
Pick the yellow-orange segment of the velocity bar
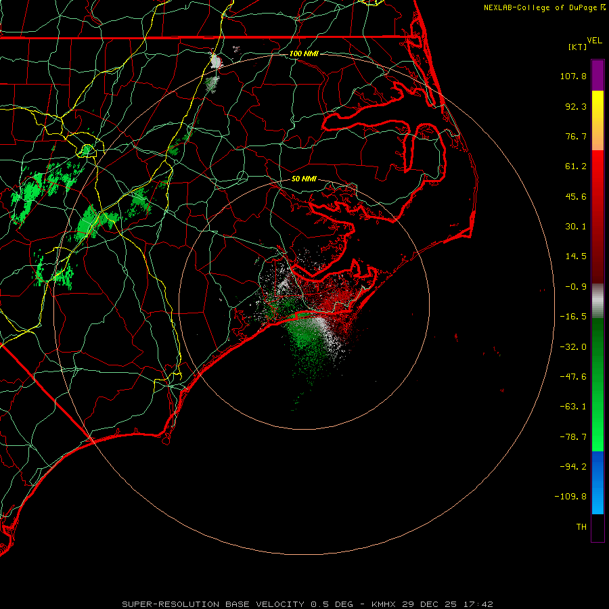[x=597, y=120]
